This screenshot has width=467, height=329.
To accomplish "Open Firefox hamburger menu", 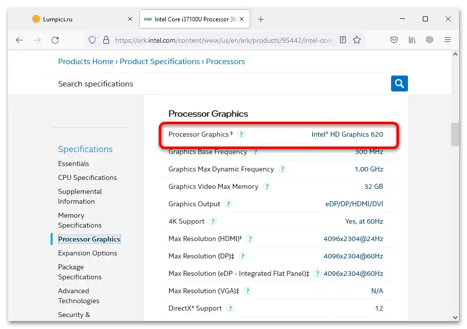I will pyautogui.click(x=447, y=40).
